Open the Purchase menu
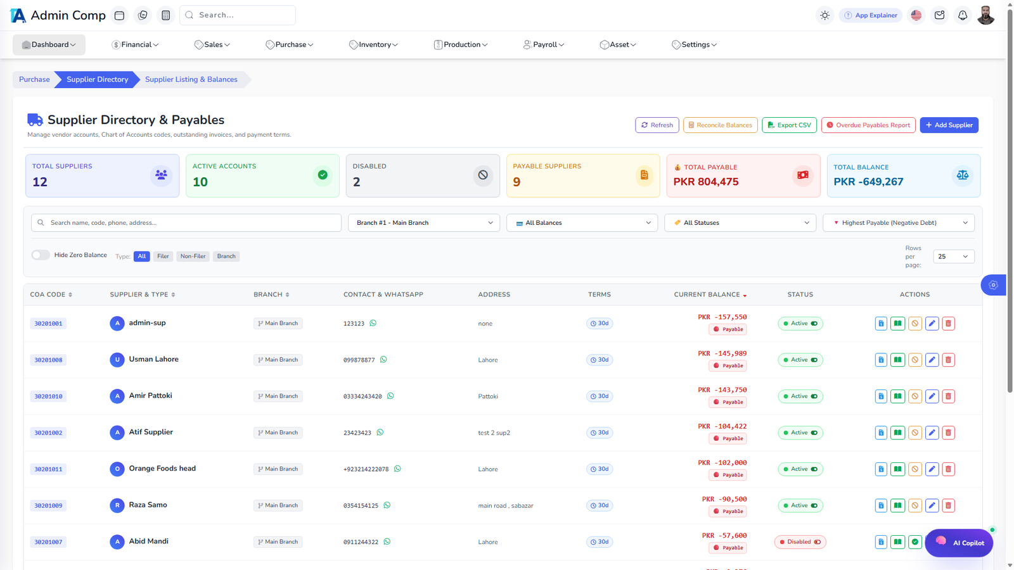Screen dimensions: 1014x570 click(290, 45)
